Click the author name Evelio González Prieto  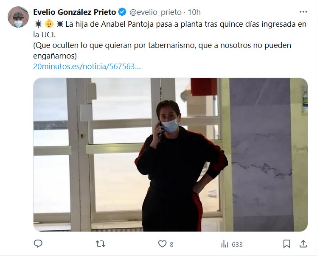75,12
